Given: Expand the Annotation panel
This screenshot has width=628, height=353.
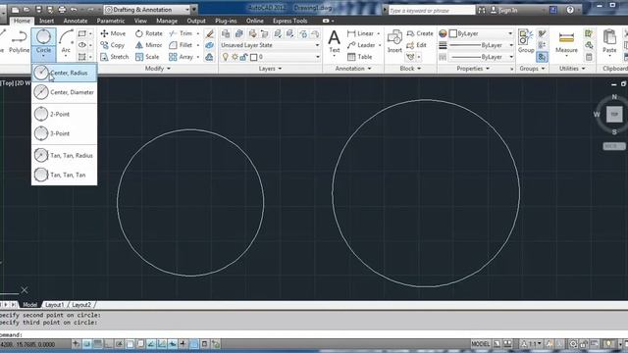Looking at the screenshot, I should [353, 69].
